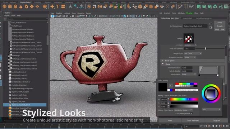Click the orange four-point star shelf icon
The height and width of the screenshot is (129, 230).
tap(52, 6)
